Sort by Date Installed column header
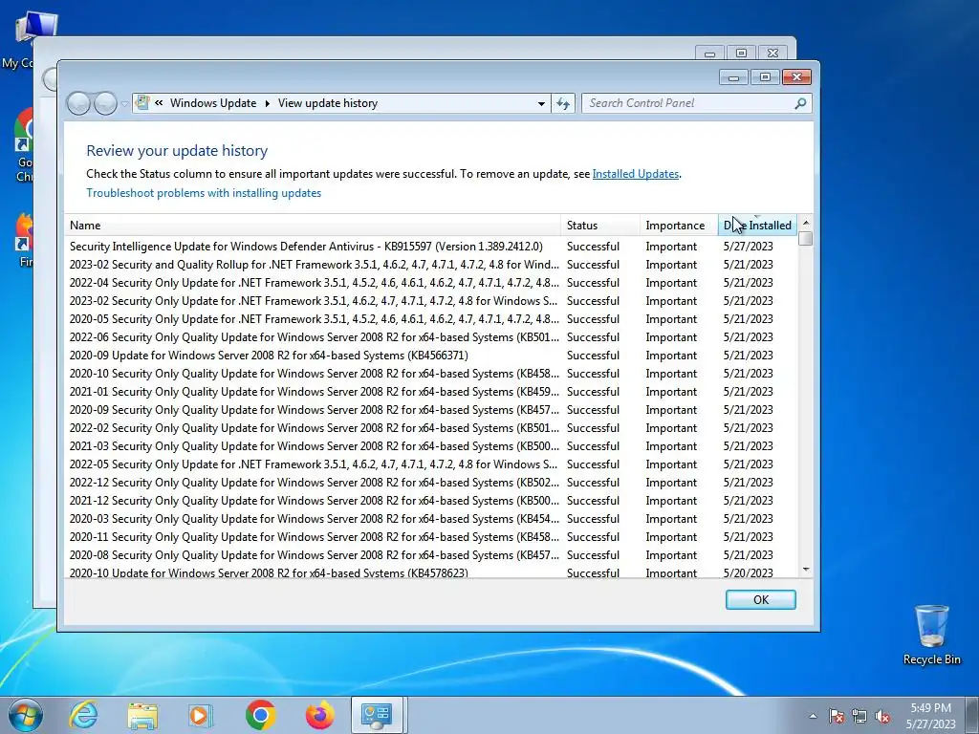The width and height of the screenshot is (979, 734). [757, 226]
